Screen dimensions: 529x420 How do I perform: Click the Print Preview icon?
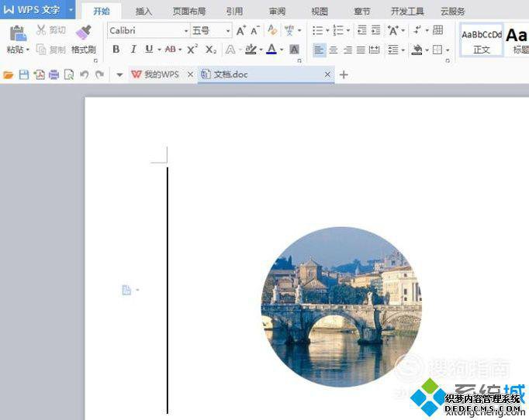click(69, 74)
